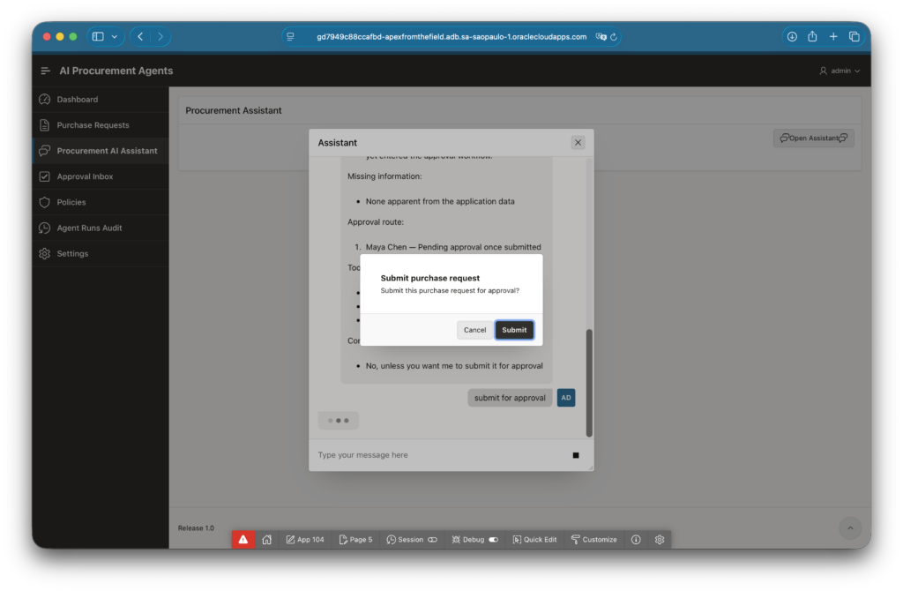The image size is (903, 591).
Task: Go to Purchase Requests
Action: 101,125
